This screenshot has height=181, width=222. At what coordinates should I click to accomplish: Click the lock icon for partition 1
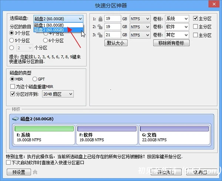100,19
